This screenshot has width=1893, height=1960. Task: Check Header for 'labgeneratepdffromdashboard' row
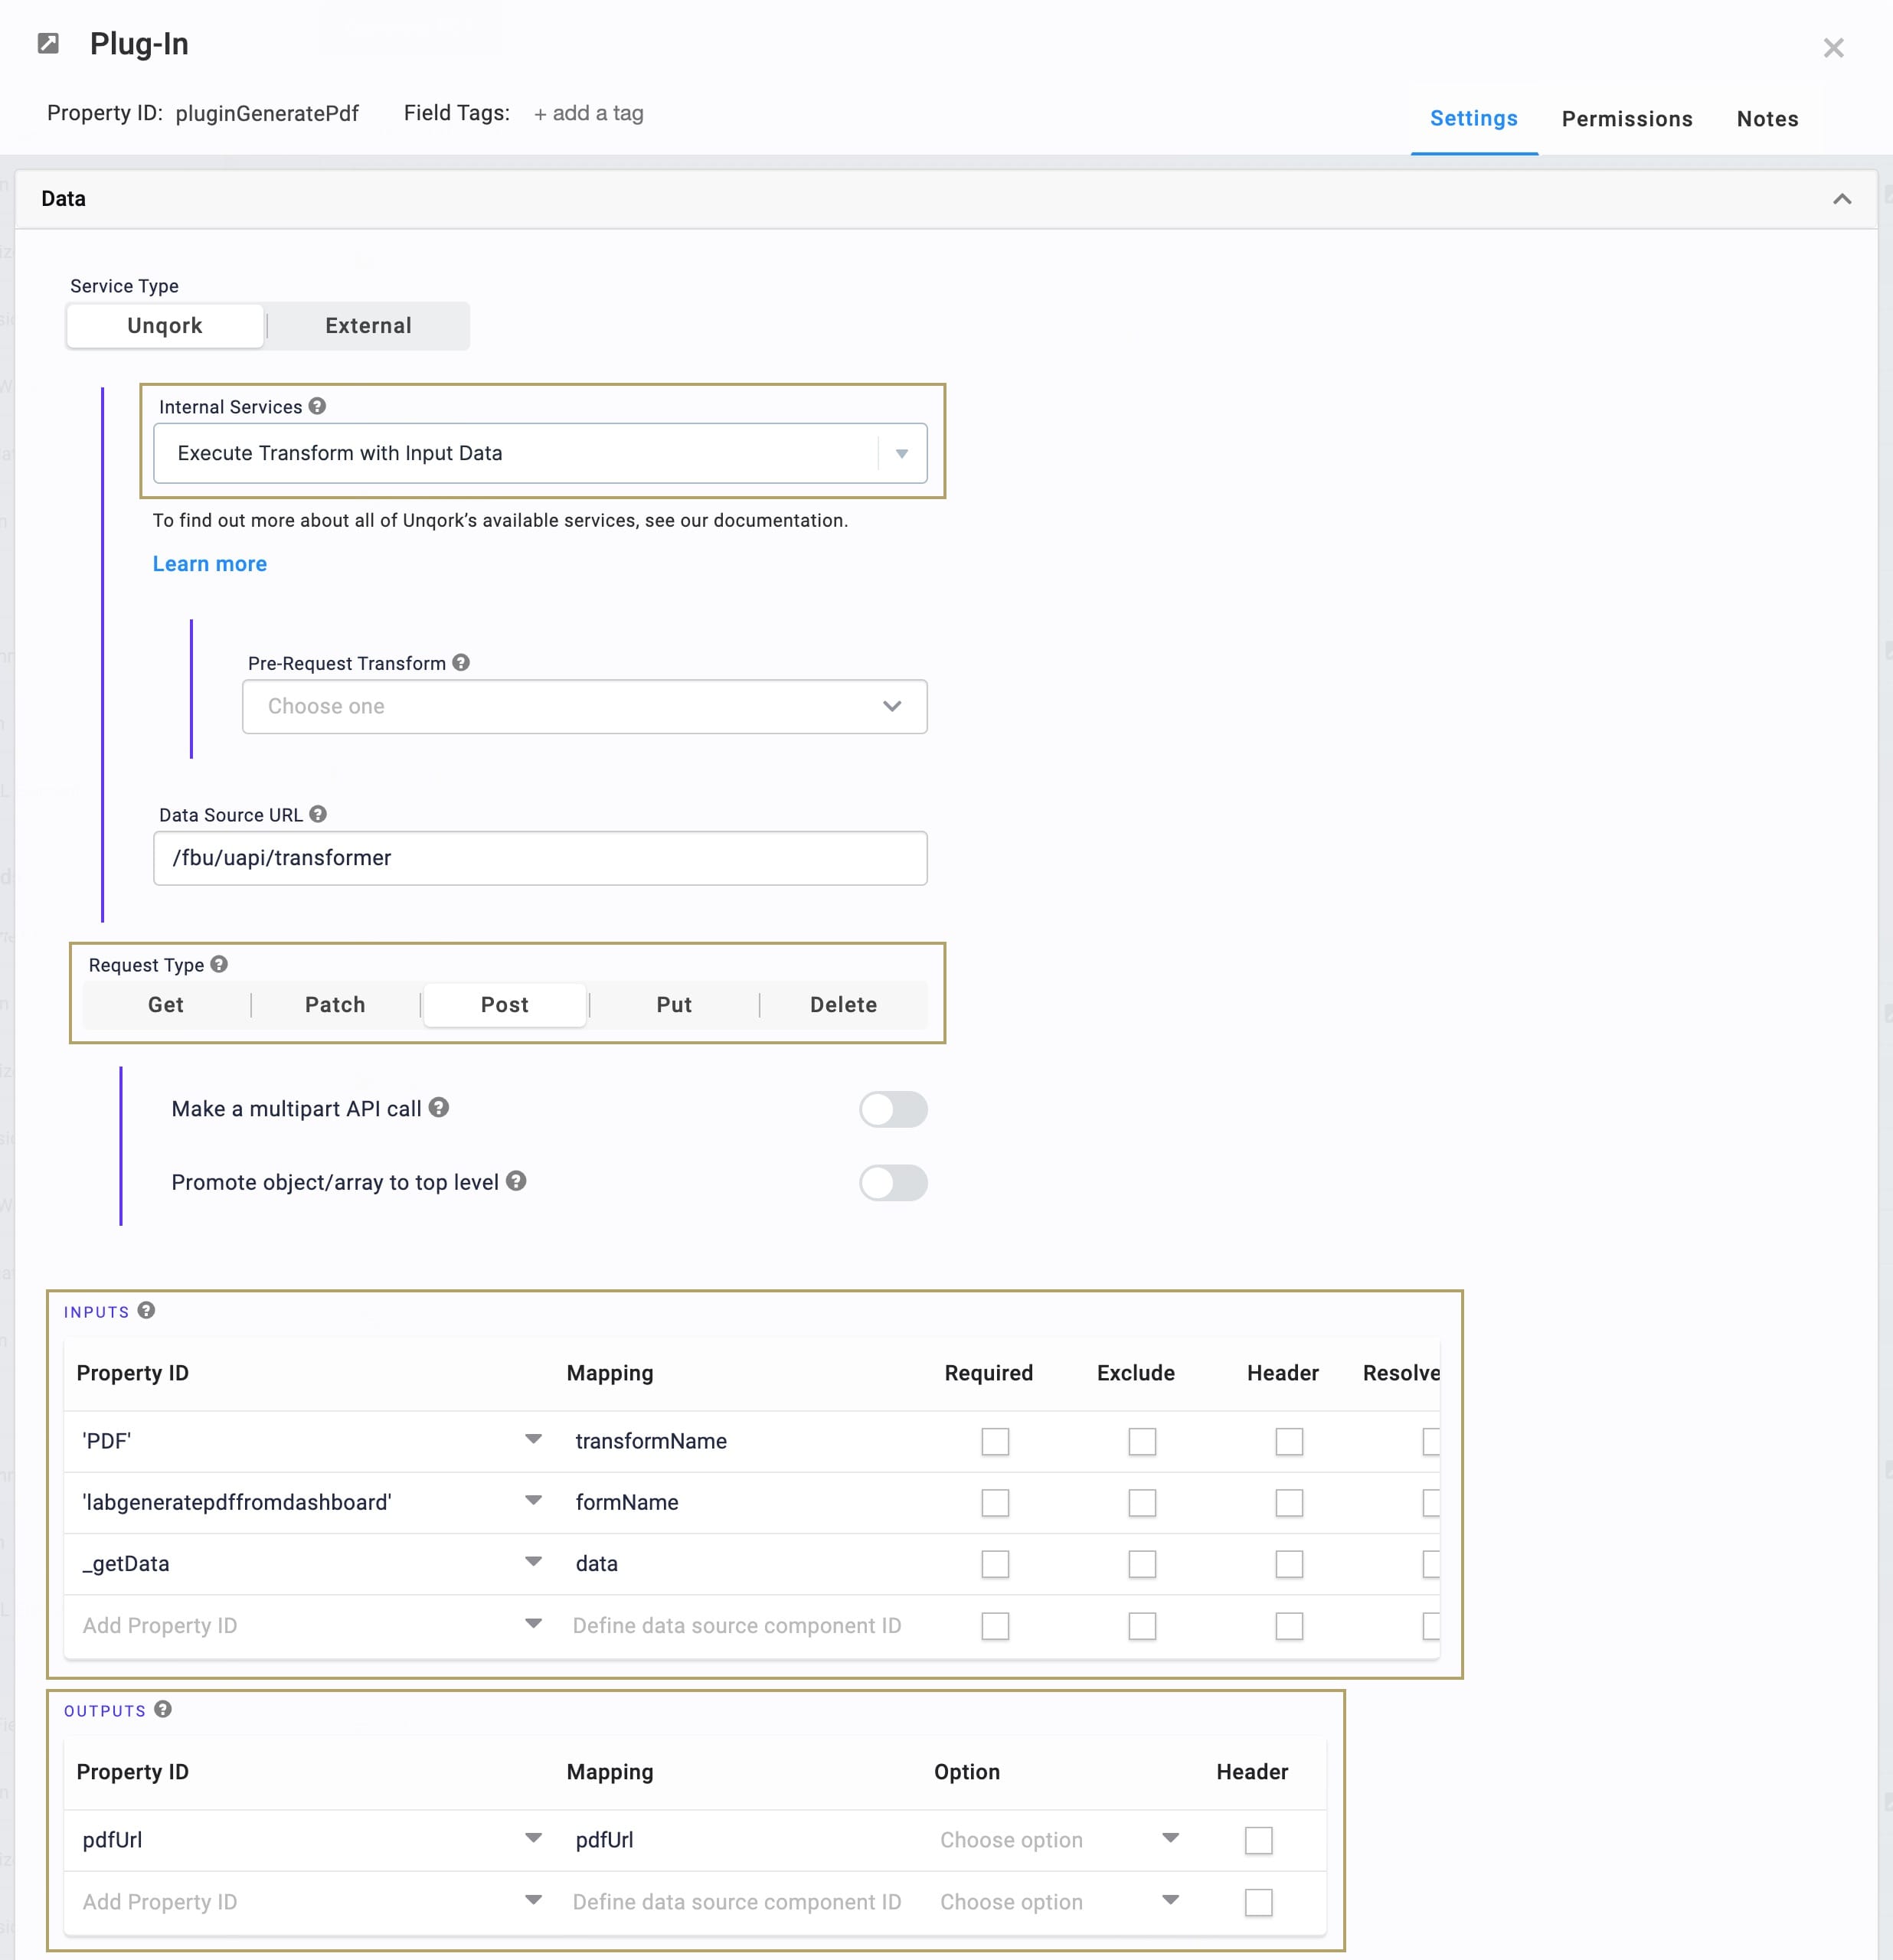[1289, 1503]
